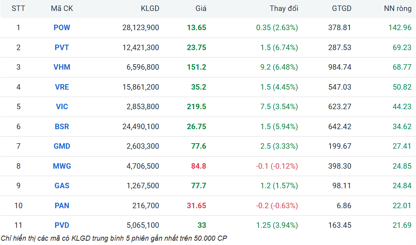416x245 pixels.
Task: Select POW price value 13.65
Action: click(x=197, y=27)
